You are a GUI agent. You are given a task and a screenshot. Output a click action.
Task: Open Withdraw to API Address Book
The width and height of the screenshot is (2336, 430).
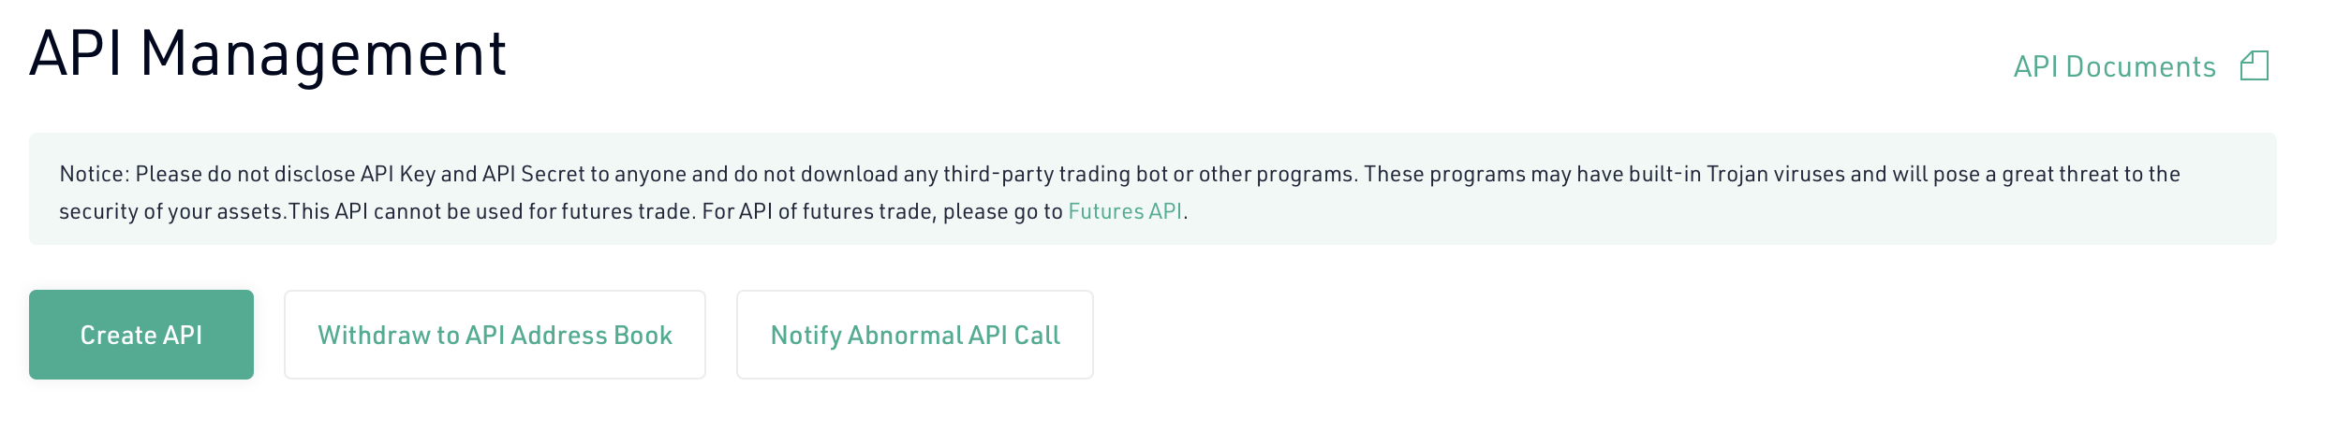495,335
